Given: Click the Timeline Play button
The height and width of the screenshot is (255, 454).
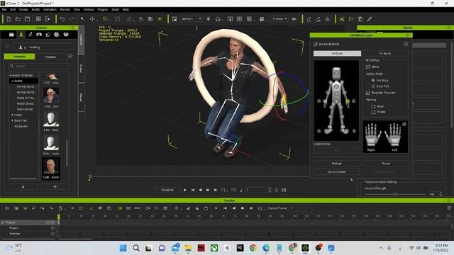Looking at the screenshot, I should pos(216,208).
